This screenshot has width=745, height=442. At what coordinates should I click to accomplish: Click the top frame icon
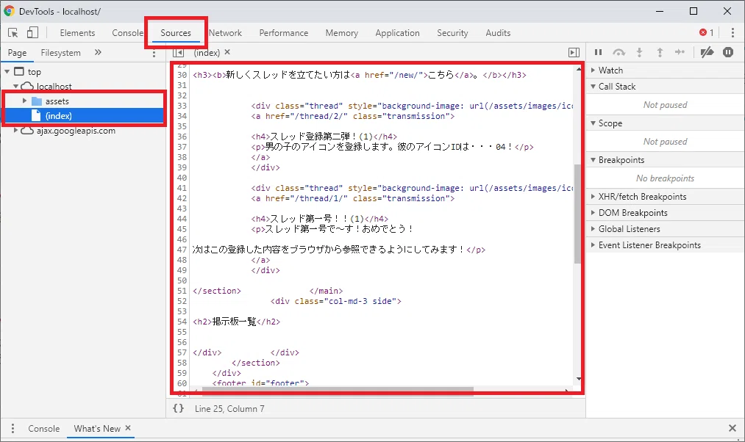19,72
